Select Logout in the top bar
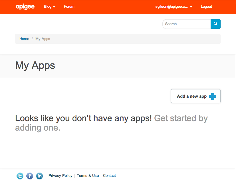Viewport: 236px width, 184px height. [x=206, y=7]
